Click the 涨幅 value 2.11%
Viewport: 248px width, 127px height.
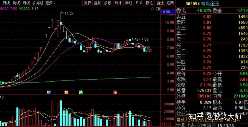point(206,85)
